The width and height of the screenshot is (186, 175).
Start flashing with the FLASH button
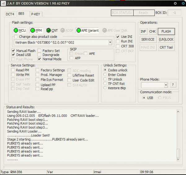166,31
